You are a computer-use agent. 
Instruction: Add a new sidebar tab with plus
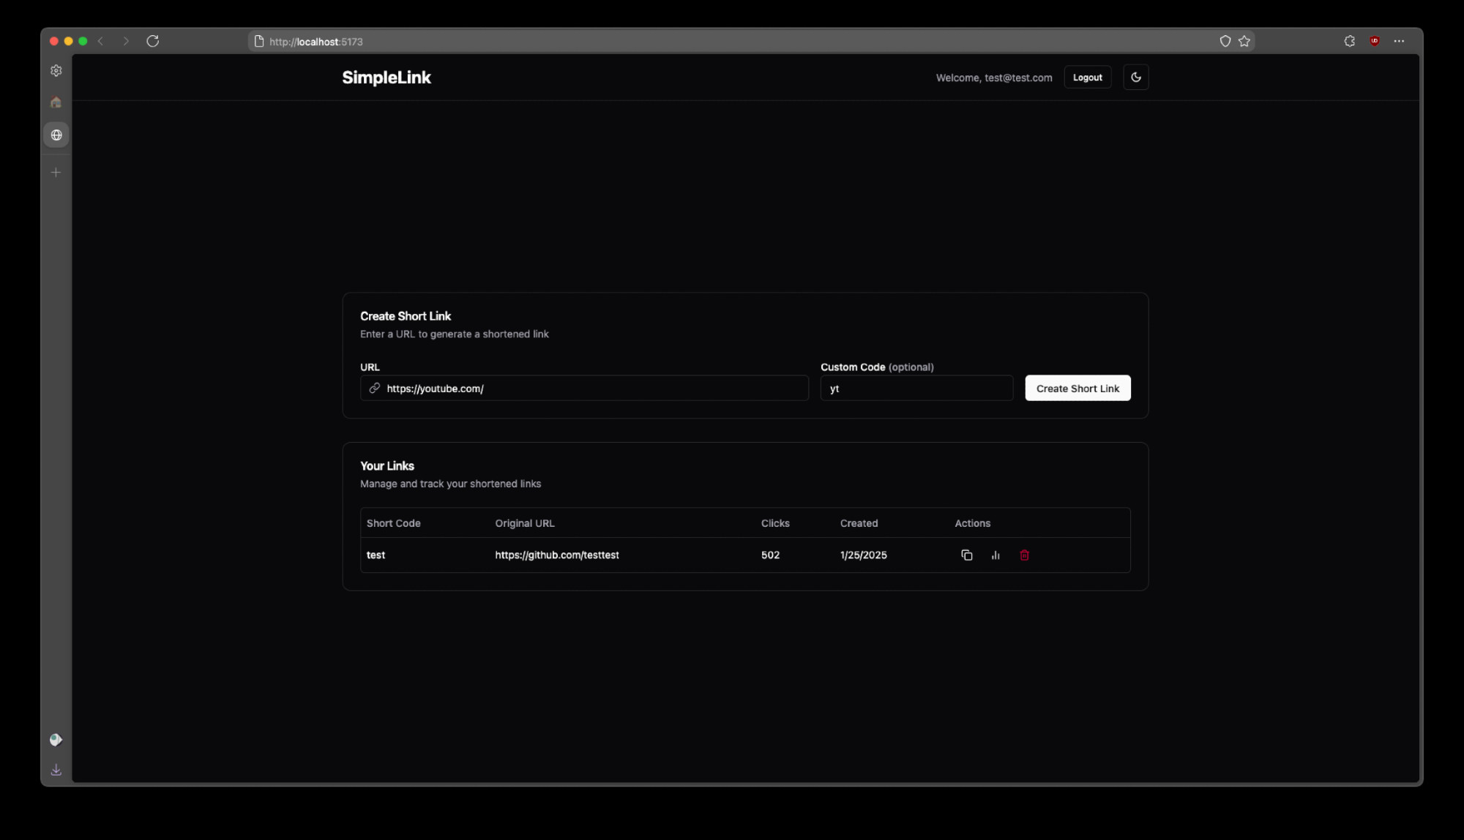click(x=56, y=173)
